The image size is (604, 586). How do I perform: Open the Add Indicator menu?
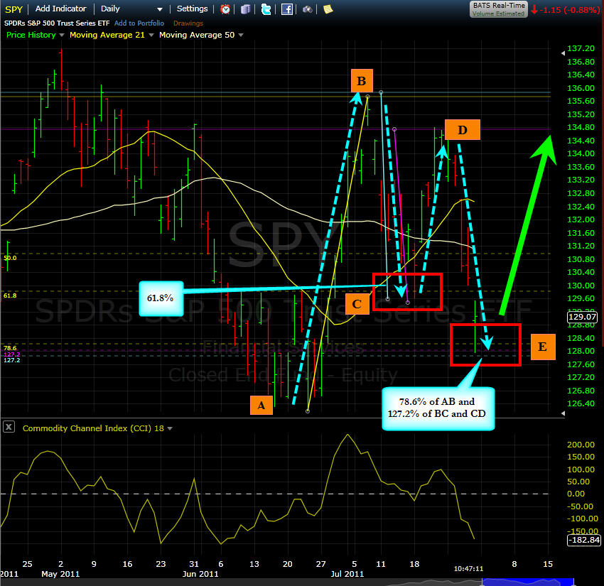(61, 9)
